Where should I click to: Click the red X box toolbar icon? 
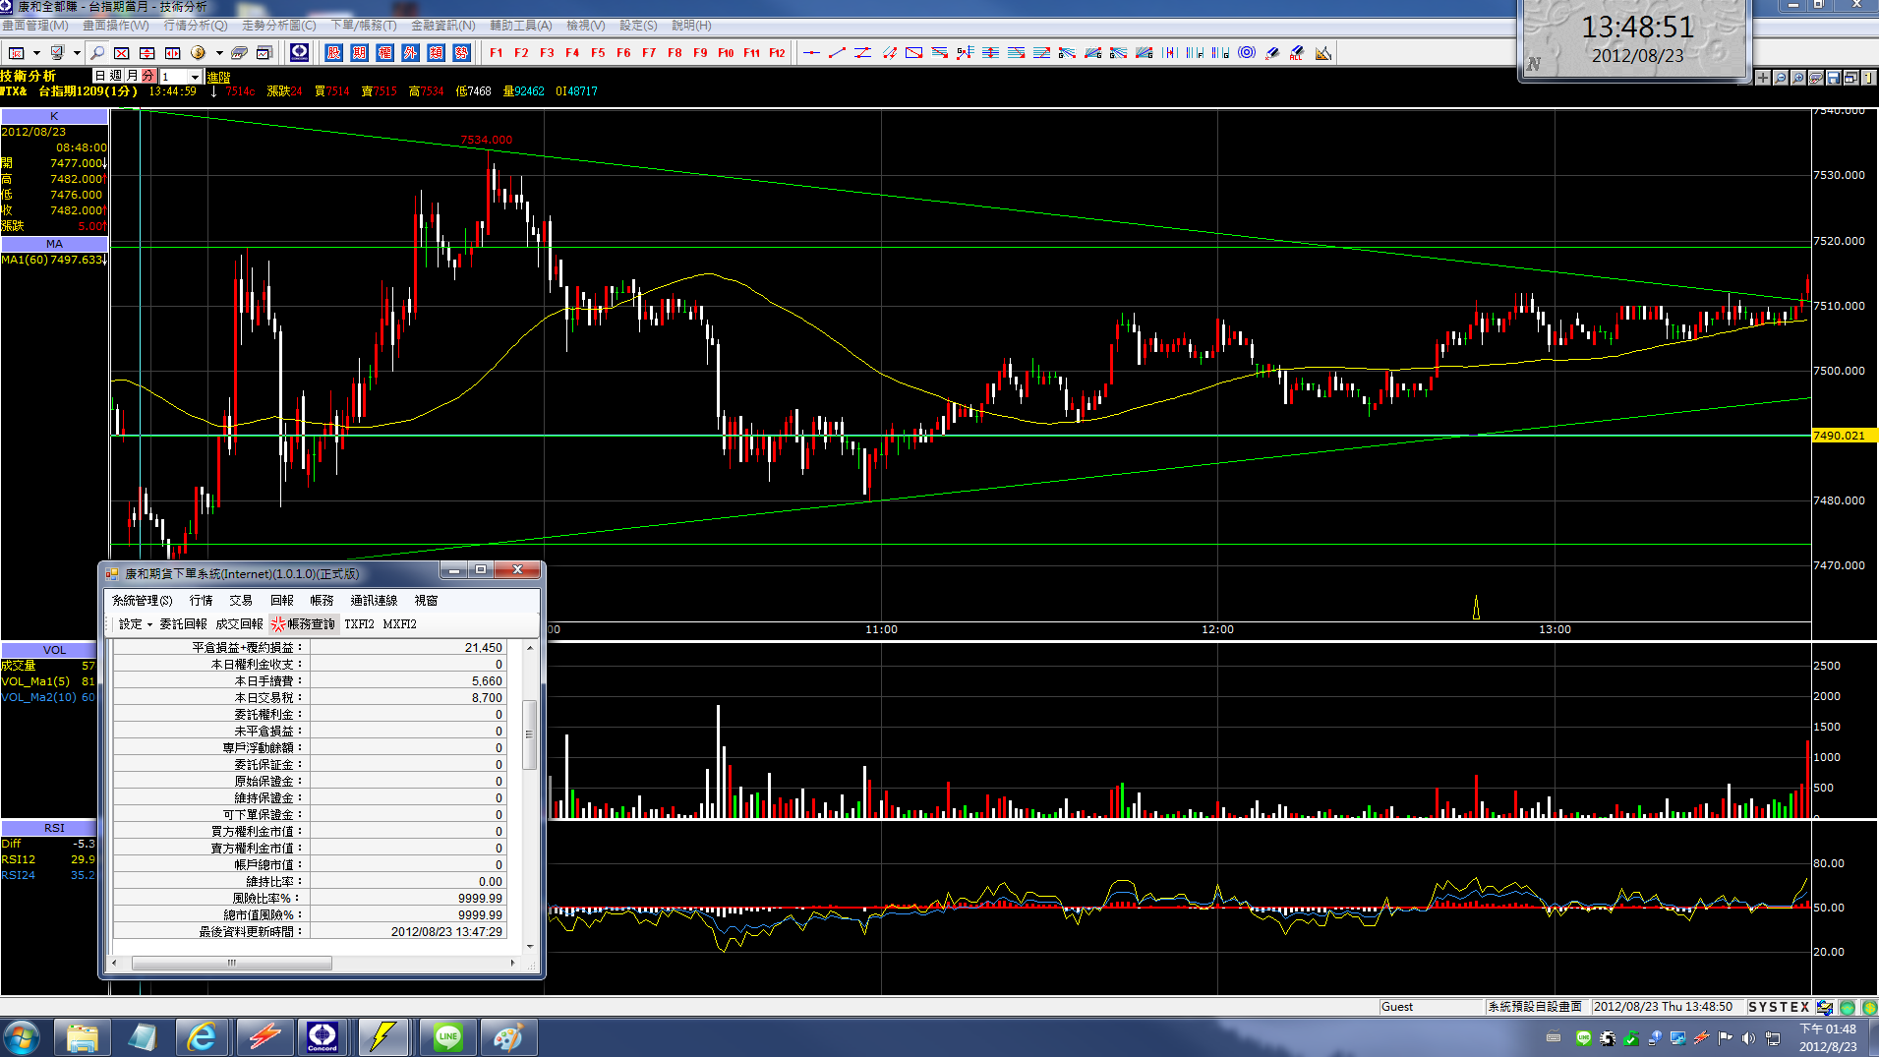click(122, 53)
